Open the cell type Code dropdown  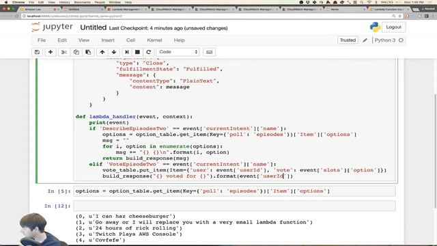178,52
